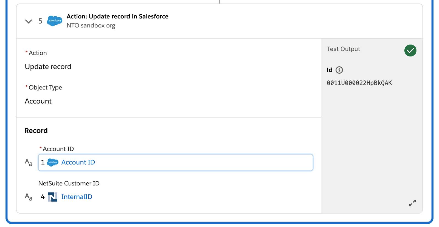Click the step number 5 label
Viewport: 439px width, 227px height.
(40, 21)
